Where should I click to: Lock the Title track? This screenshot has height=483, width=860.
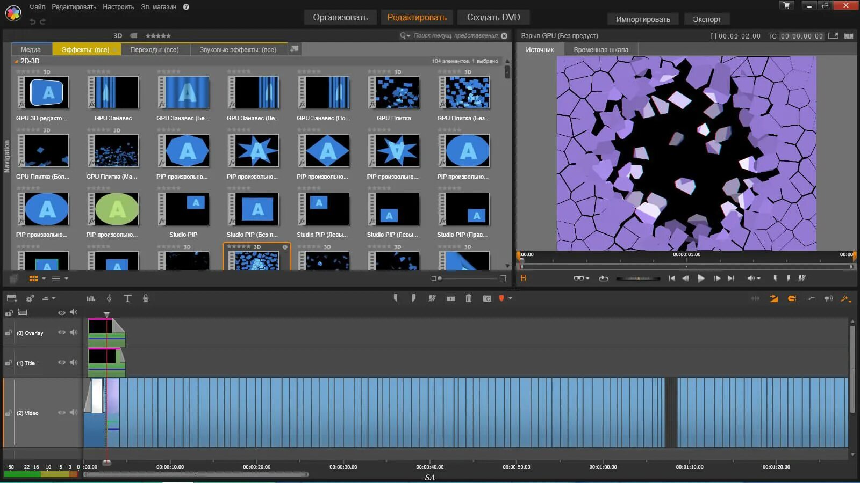9,363
